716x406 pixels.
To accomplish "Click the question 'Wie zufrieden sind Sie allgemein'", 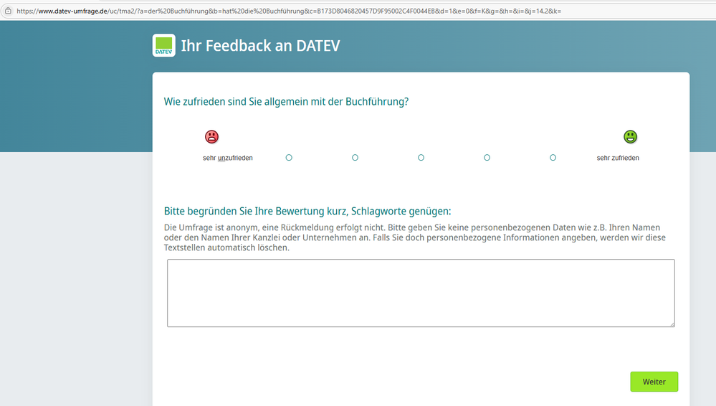I will click(286, 102).
